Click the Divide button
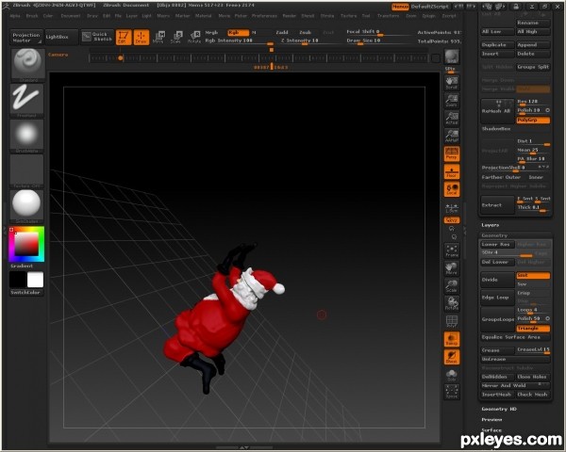This screenshot has height=452, width=566. coord(497,280)
